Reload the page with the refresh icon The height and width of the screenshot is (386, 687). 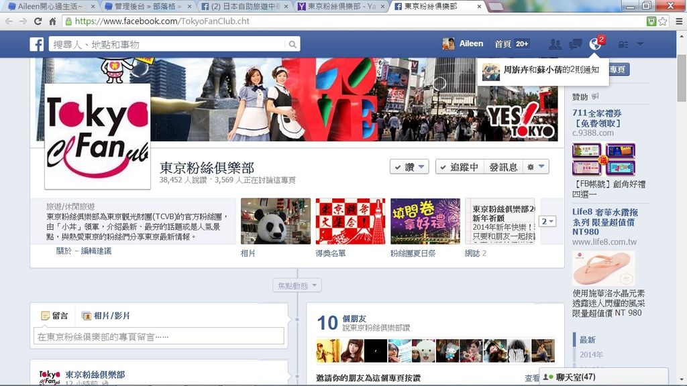tap(38, 21)
